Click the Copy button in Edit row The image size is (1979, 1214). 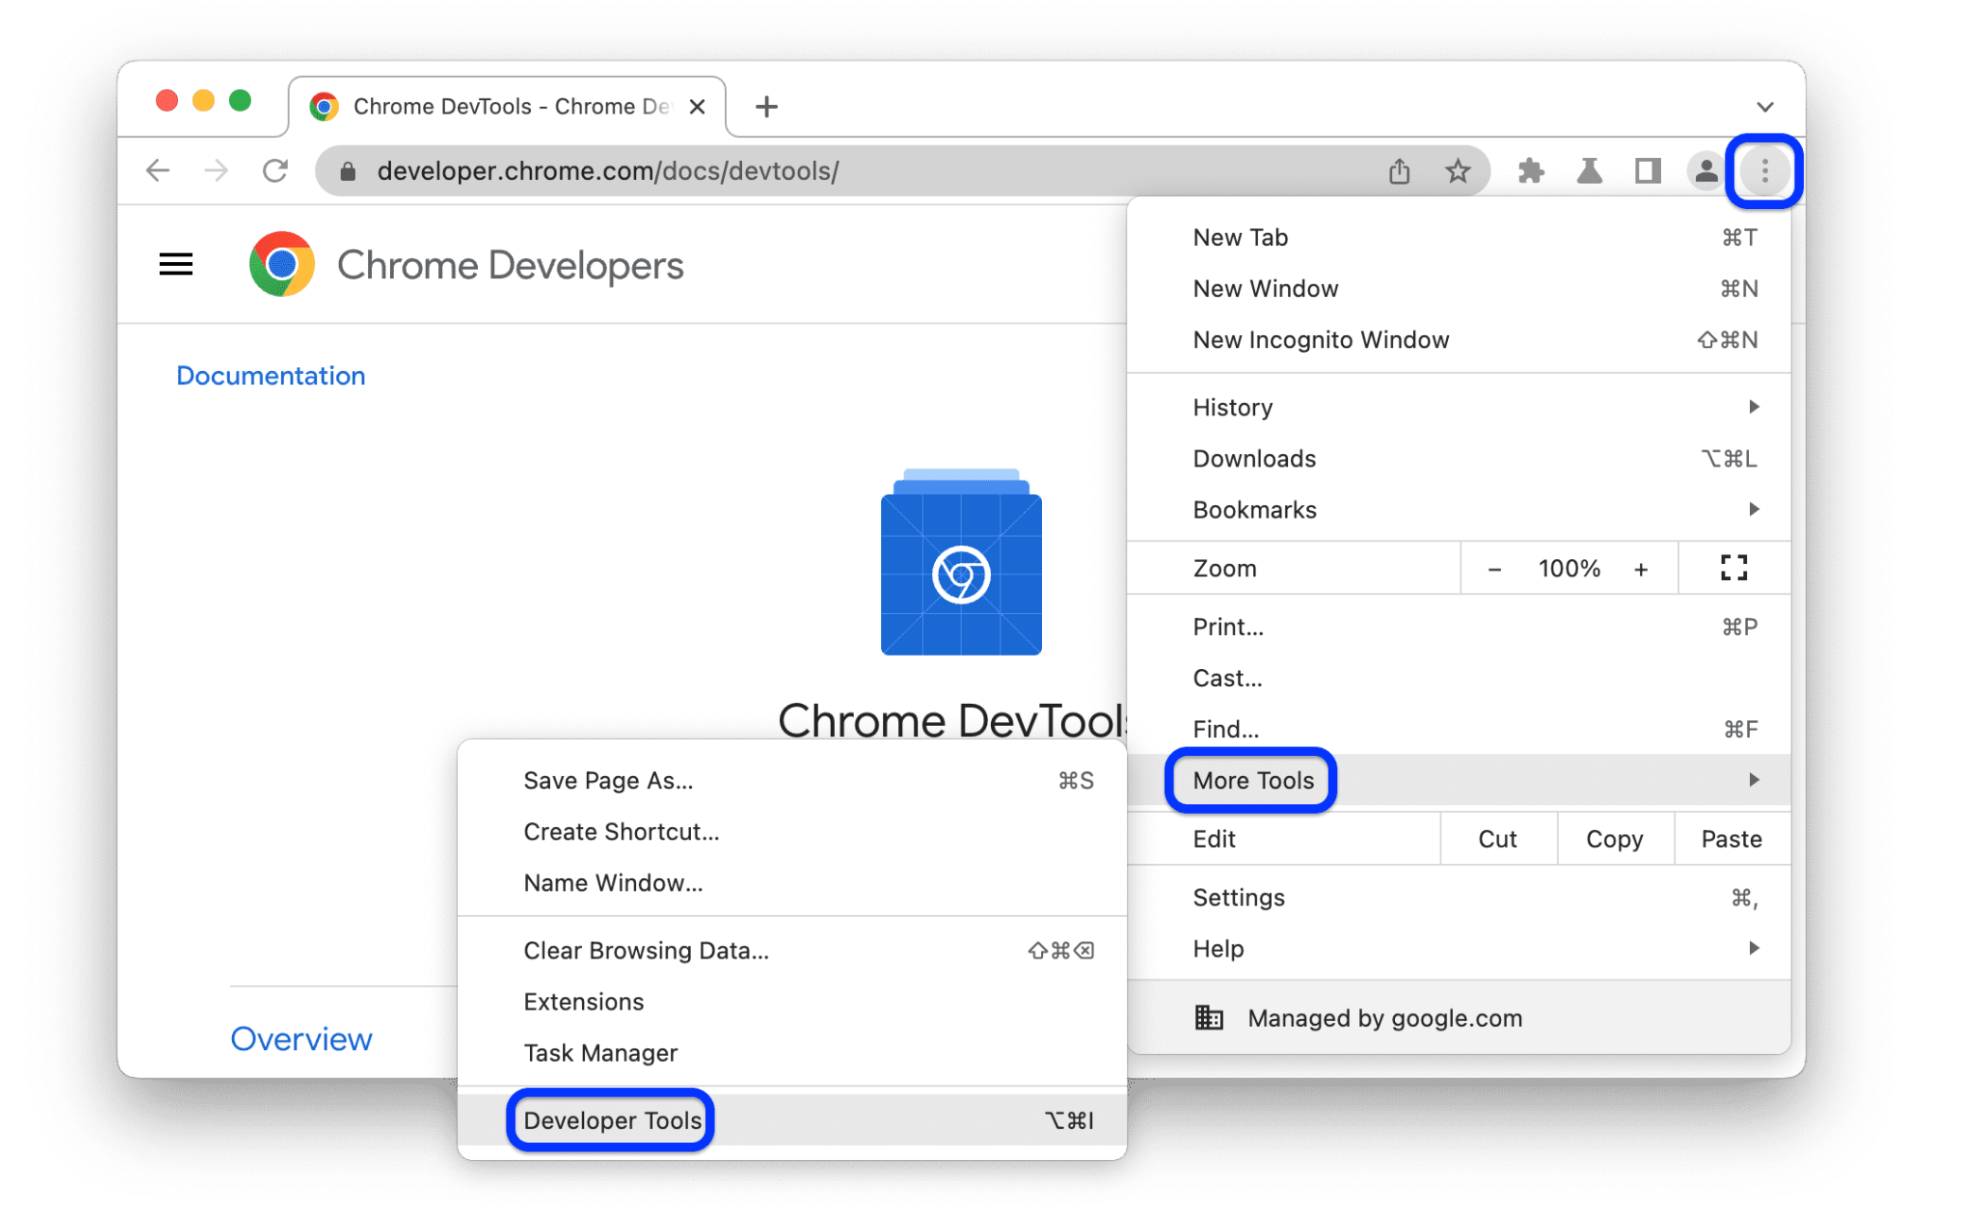point(1614,839)
